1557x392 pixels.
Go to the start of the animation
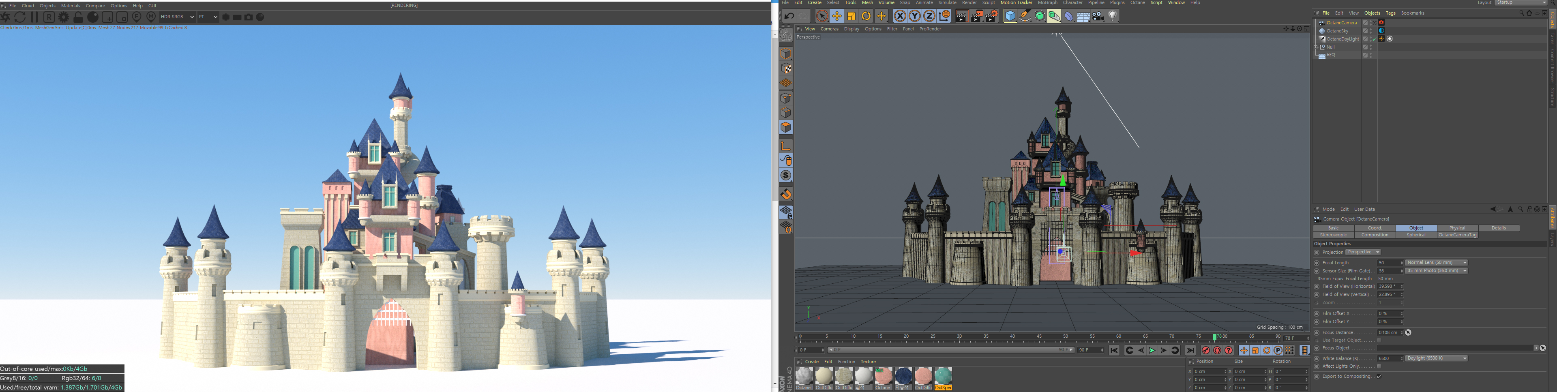[x=1114, y=350]
